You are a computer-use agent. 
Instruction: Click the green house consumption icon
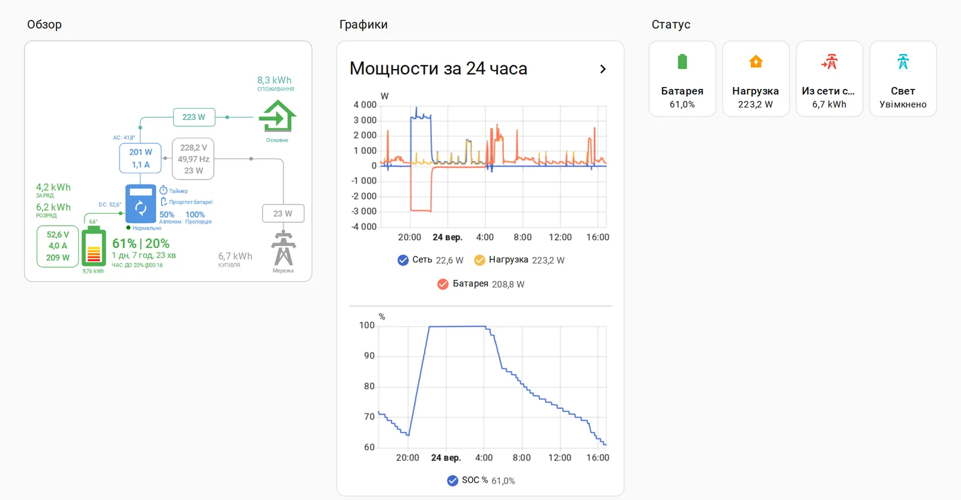click(277, 116)
